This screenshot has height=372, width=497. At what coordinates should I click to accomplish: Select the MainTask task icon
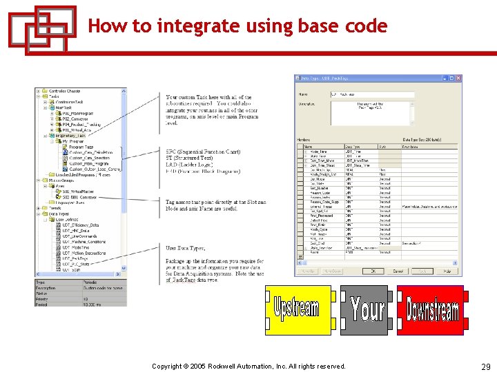click(x=52, y=108)
